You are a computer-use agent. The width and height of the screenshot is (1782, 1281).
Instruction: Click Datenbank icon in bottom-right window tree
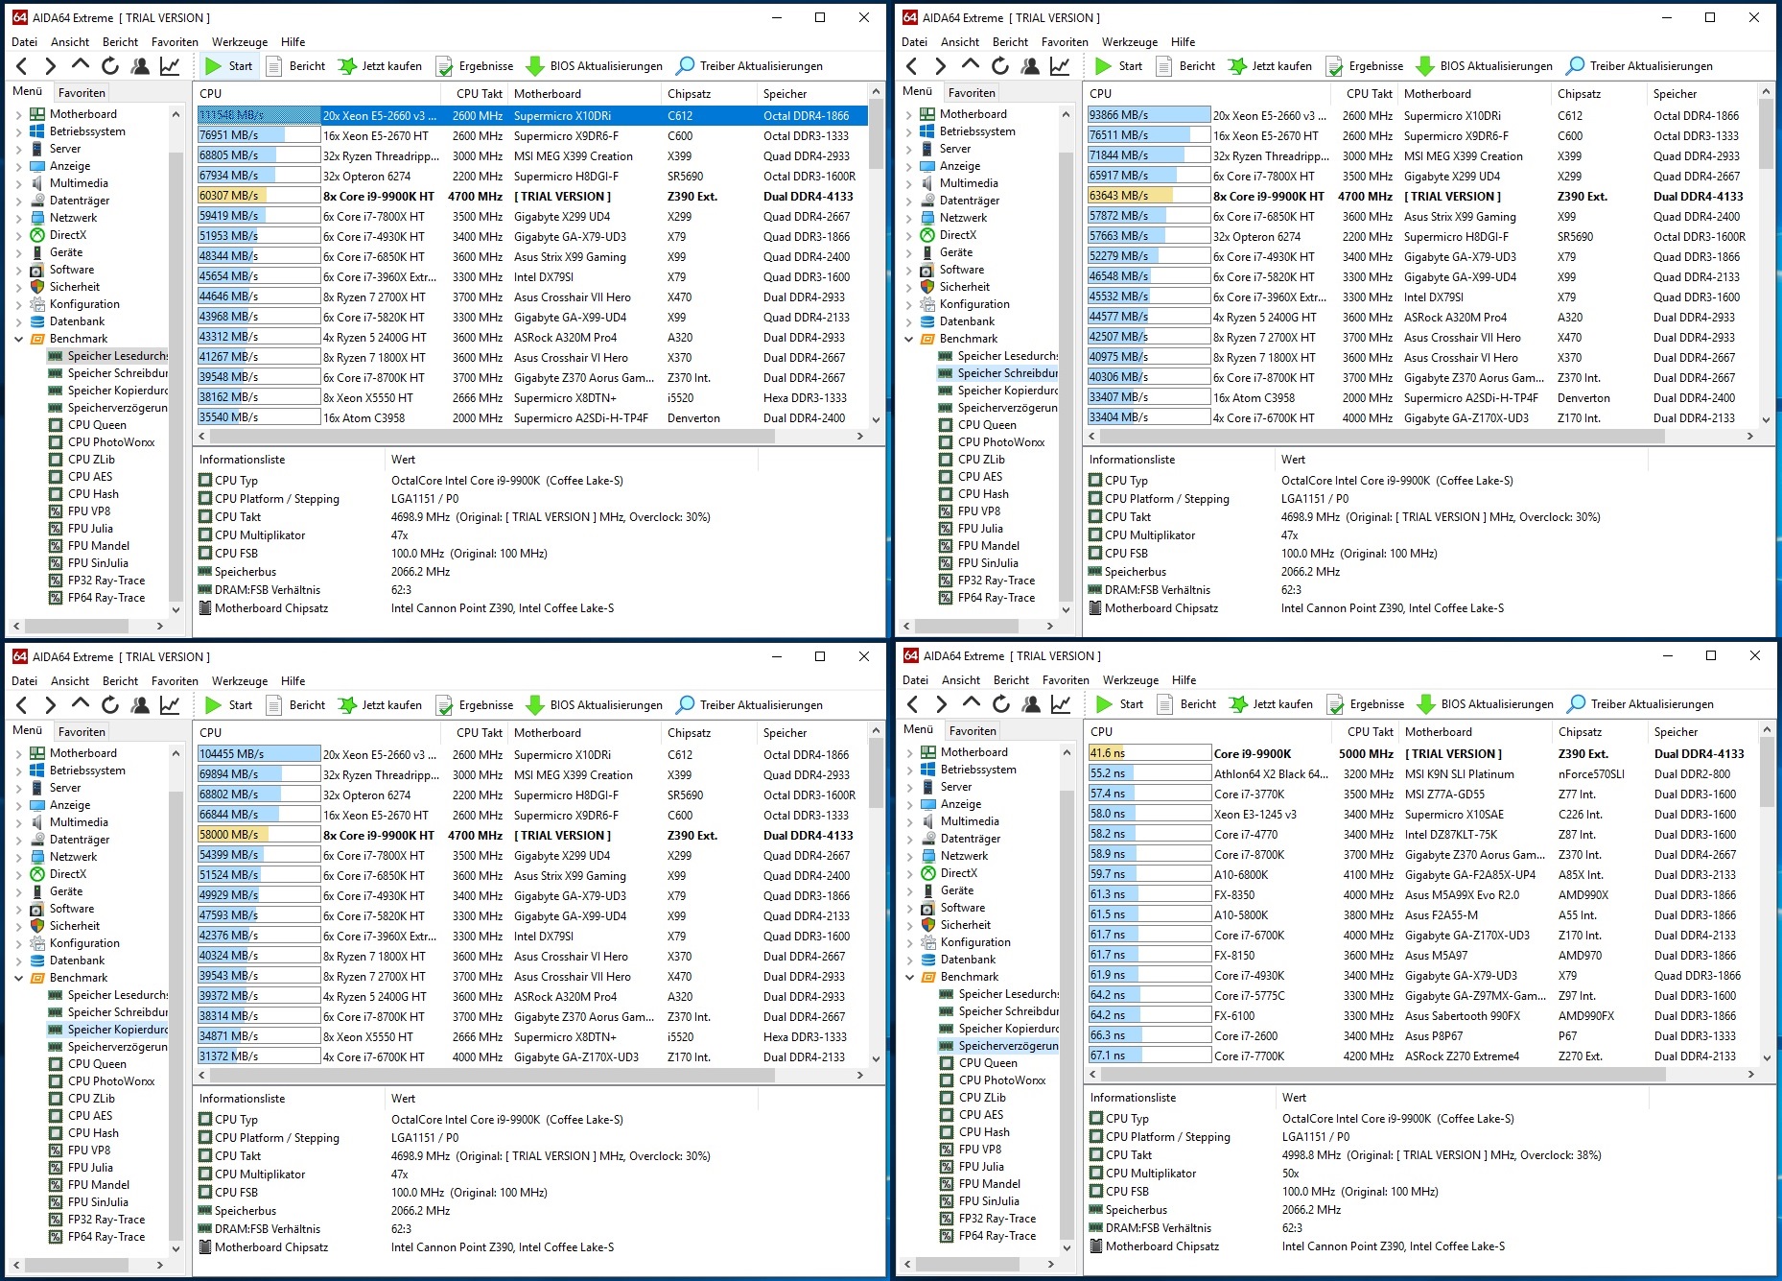click(928, 960)
